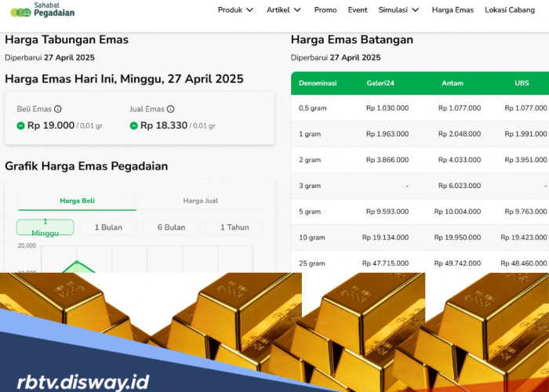Image resolution: width=549 pixels, height=392 pixels.
Task: Click the Sahabat Pegadaian logo
Action: tap(42, 11)
